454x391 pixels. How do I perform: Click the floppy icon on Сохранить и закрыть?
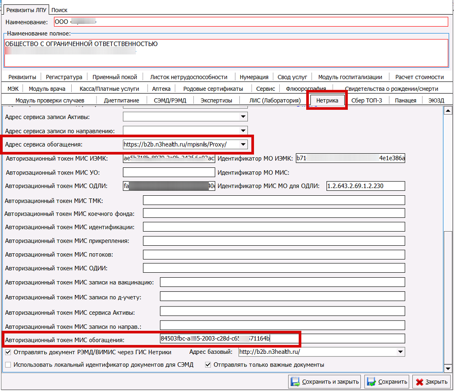point(295,381)
